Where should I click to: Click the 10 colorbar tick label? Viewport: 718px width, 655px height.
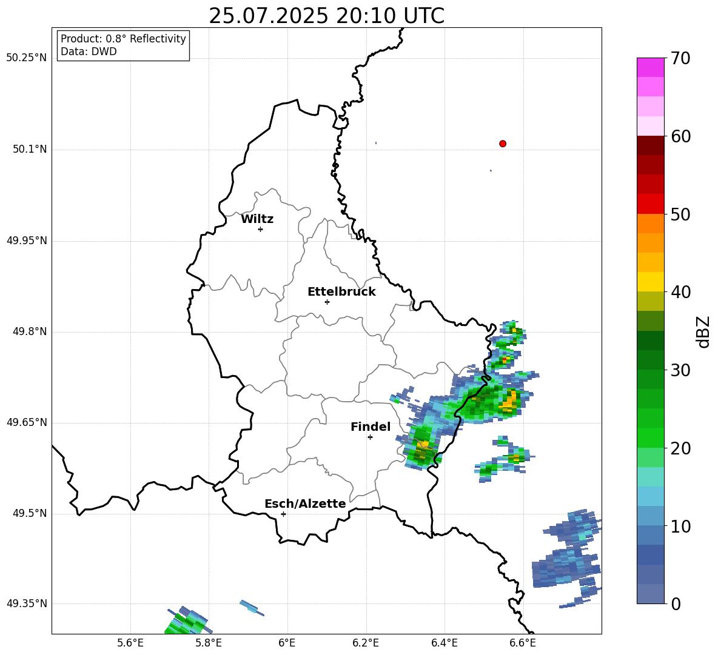click(x=680, y=526)
